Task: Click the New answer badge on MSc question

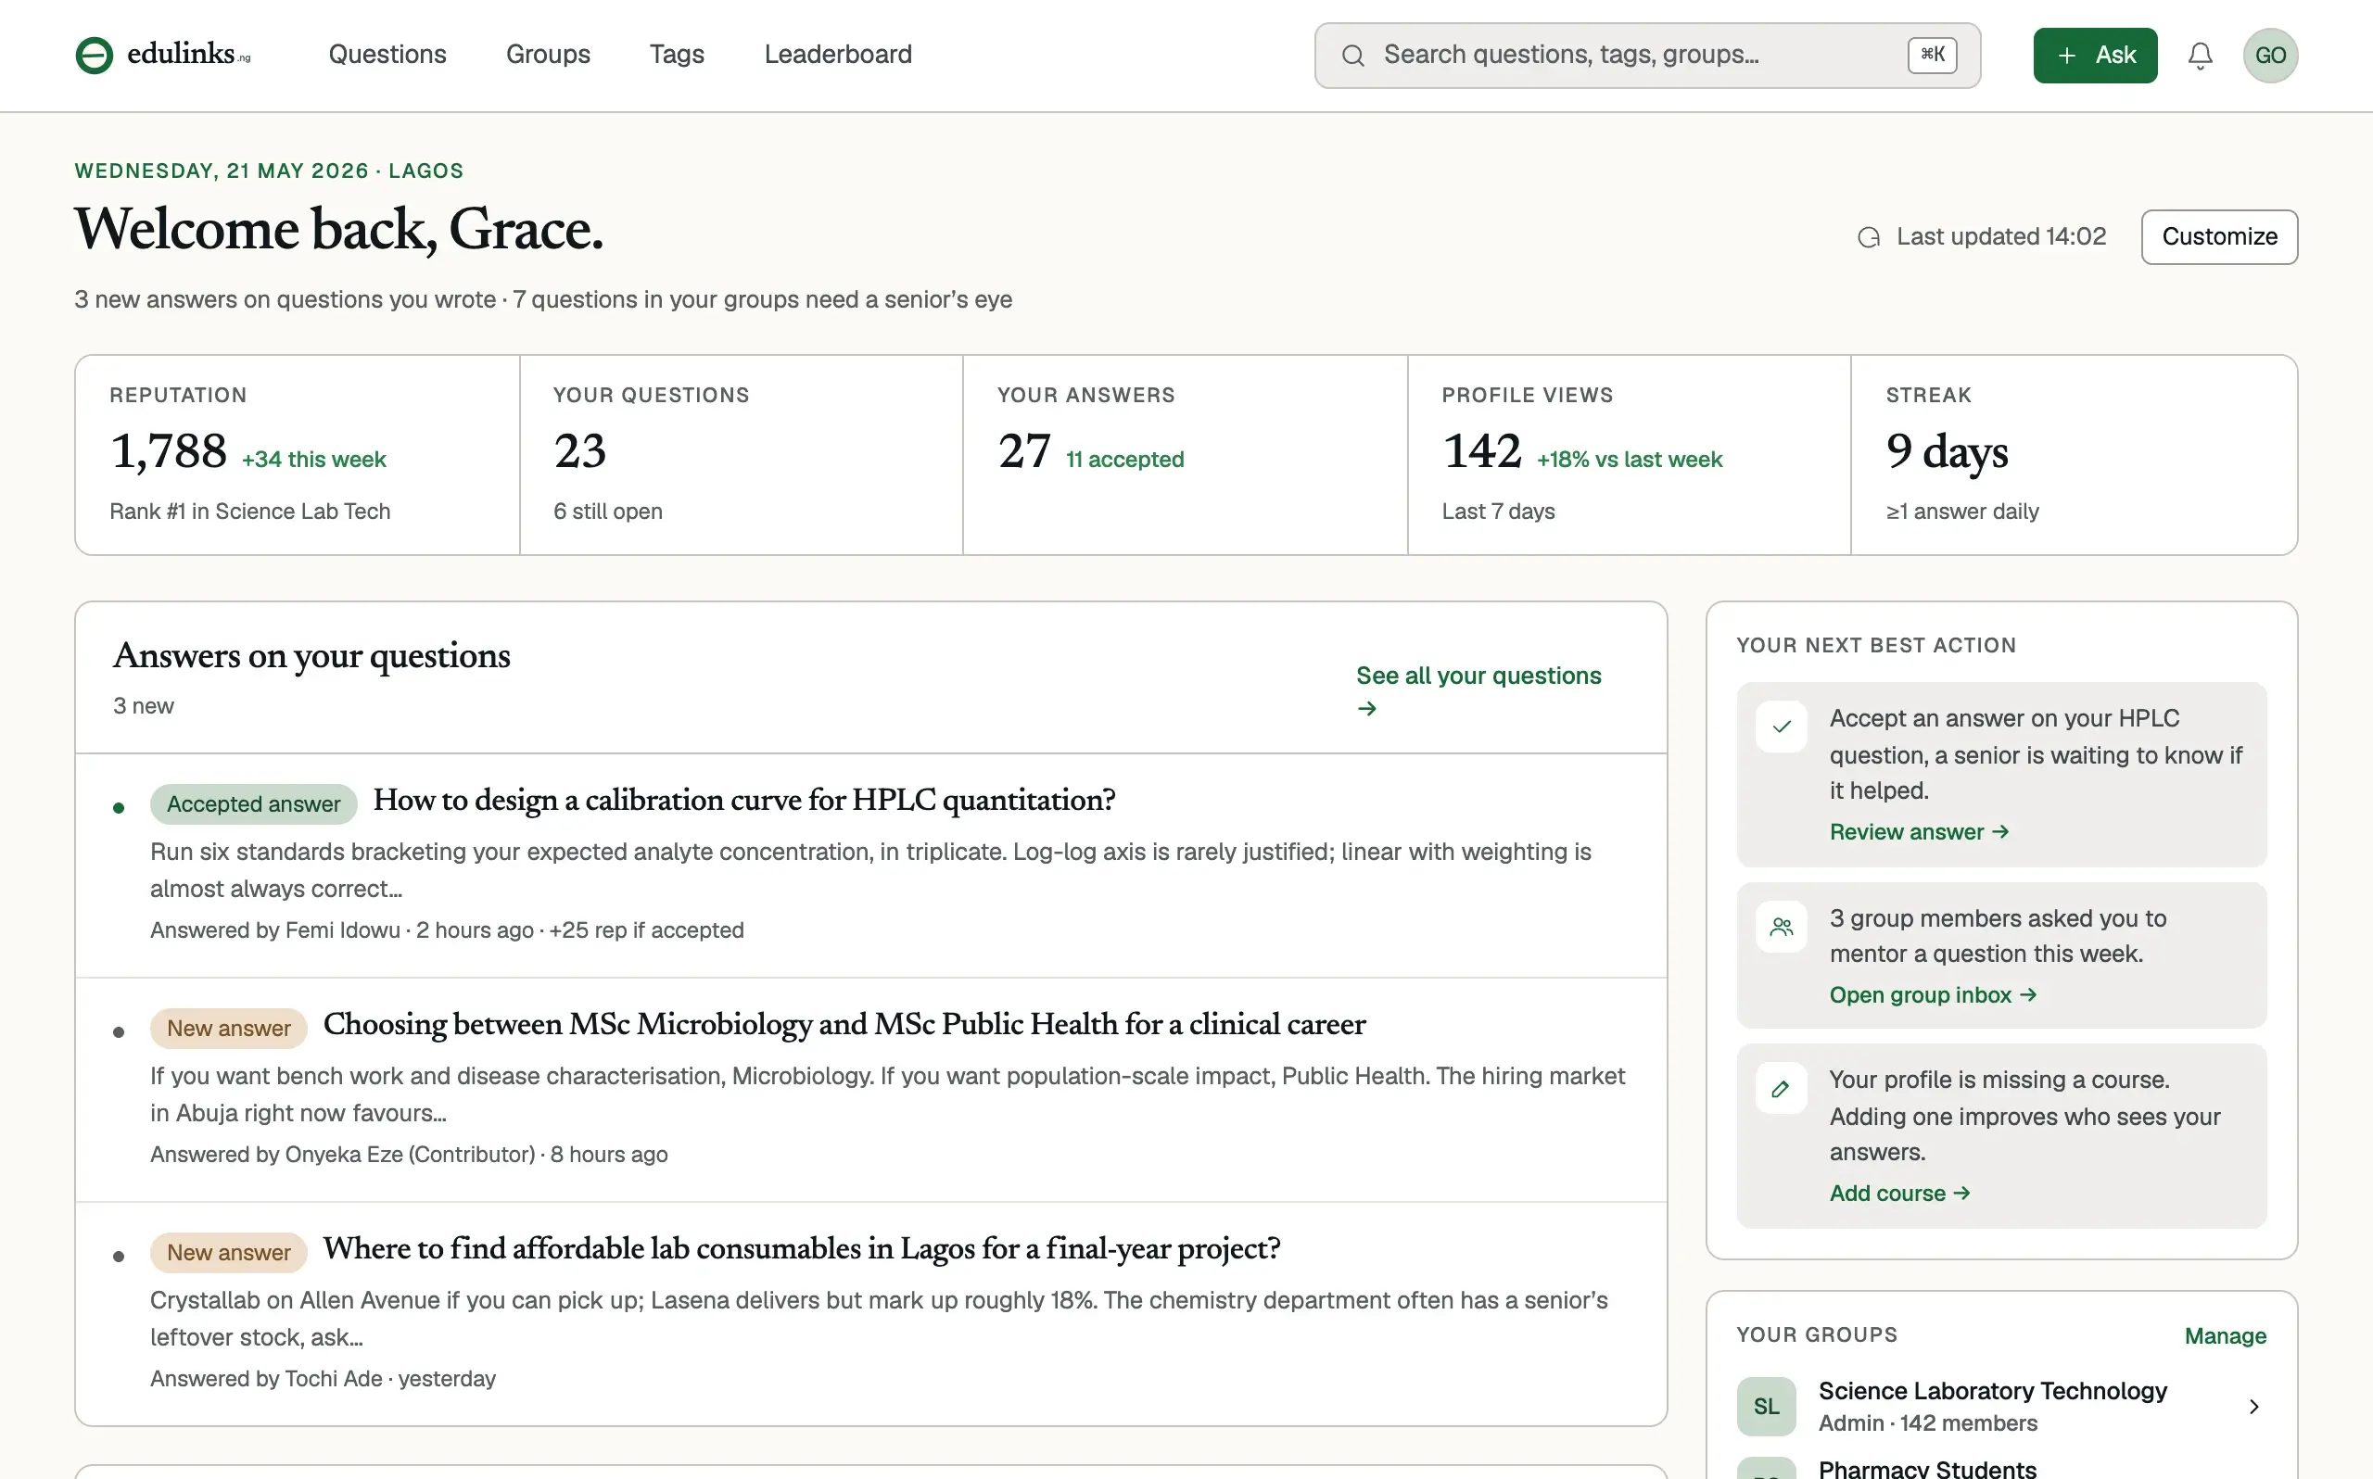Action: [228, 1028]
